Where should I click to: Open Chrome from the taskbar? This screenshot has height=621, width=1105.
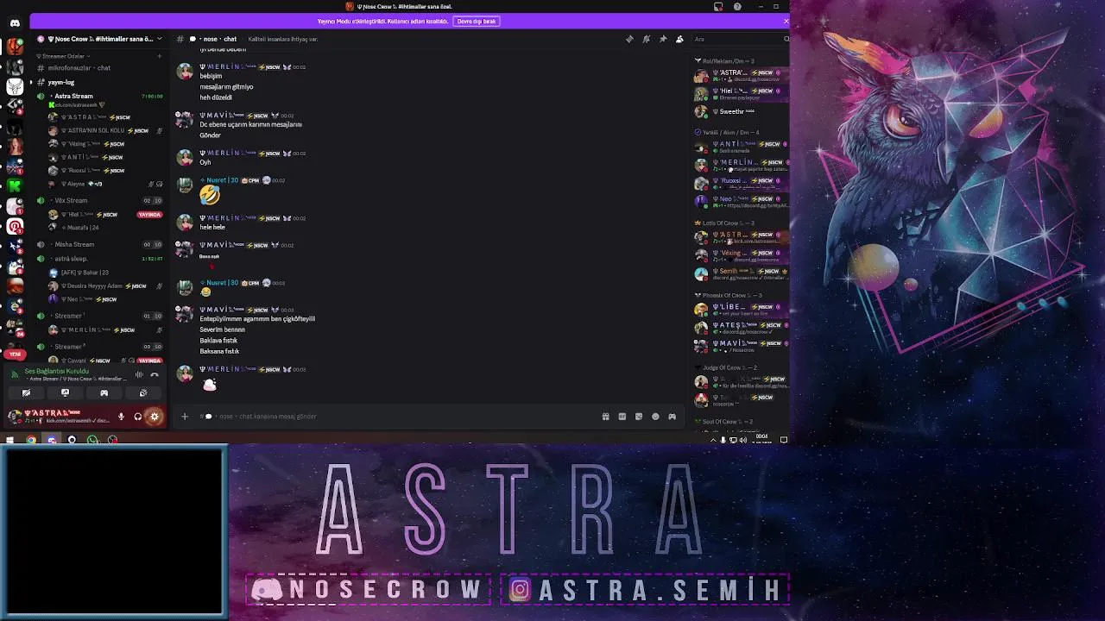31,440
